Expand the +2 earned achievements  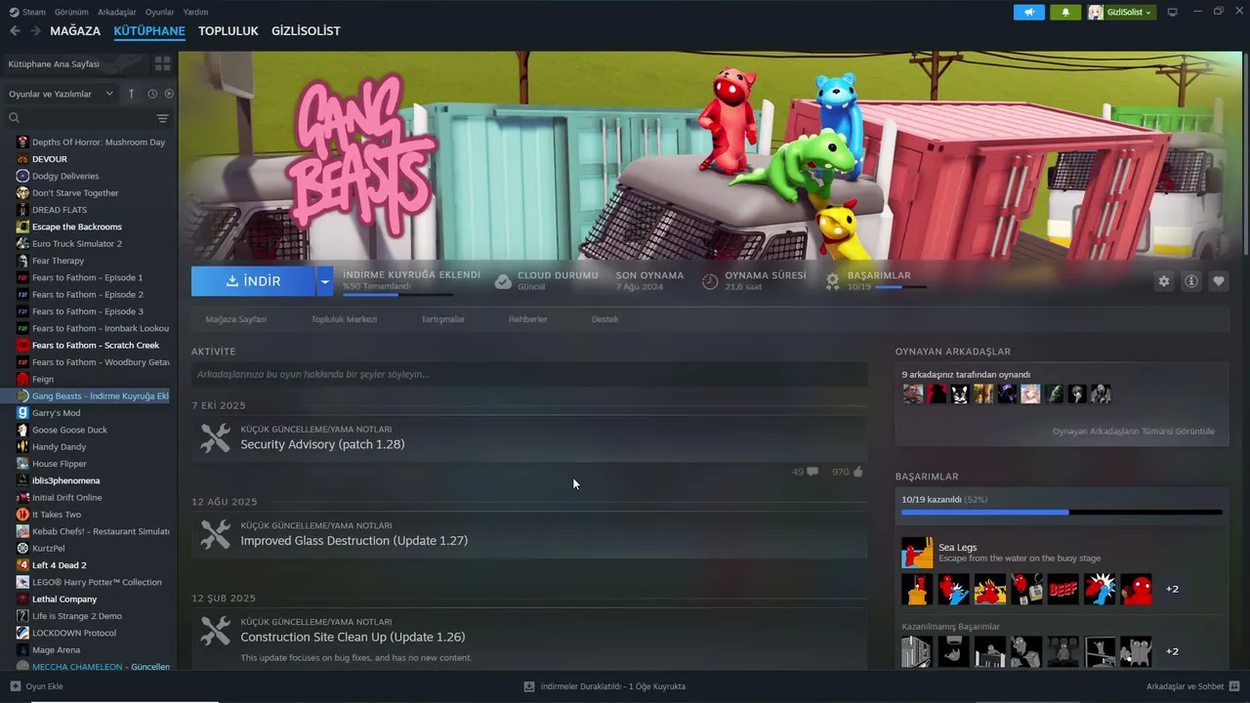[1172, 589]
